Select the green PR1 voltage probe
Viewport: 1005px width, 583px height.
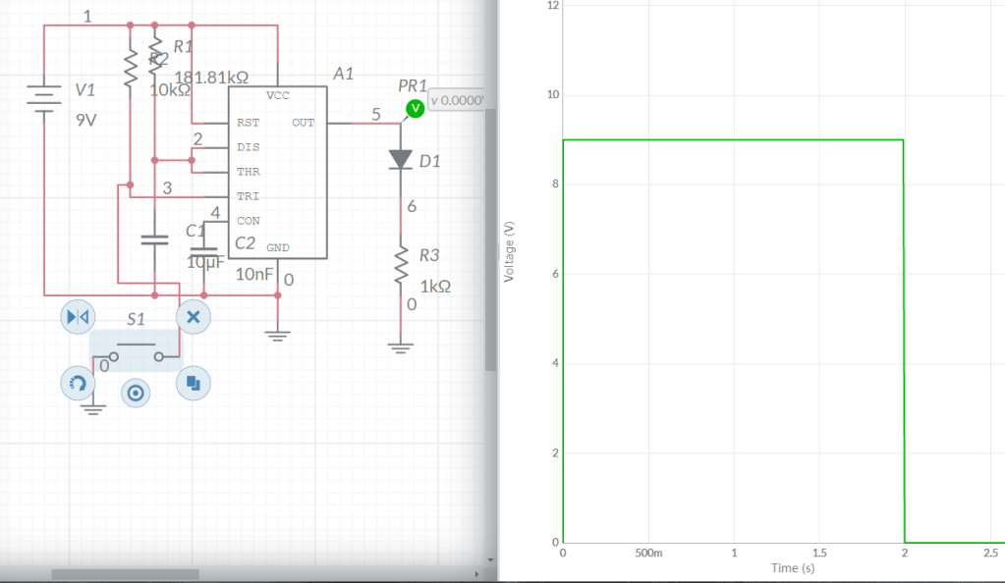coord(415,107)
